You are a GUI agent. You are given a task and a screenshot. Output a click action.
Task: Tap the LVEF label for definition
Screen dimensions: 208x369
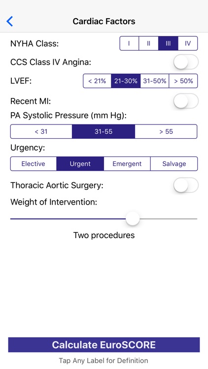pos(21,81)
